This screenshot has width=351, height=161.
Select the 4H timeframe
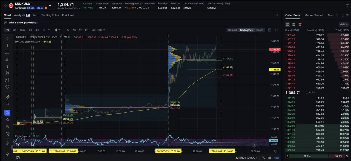pos(37,30)
